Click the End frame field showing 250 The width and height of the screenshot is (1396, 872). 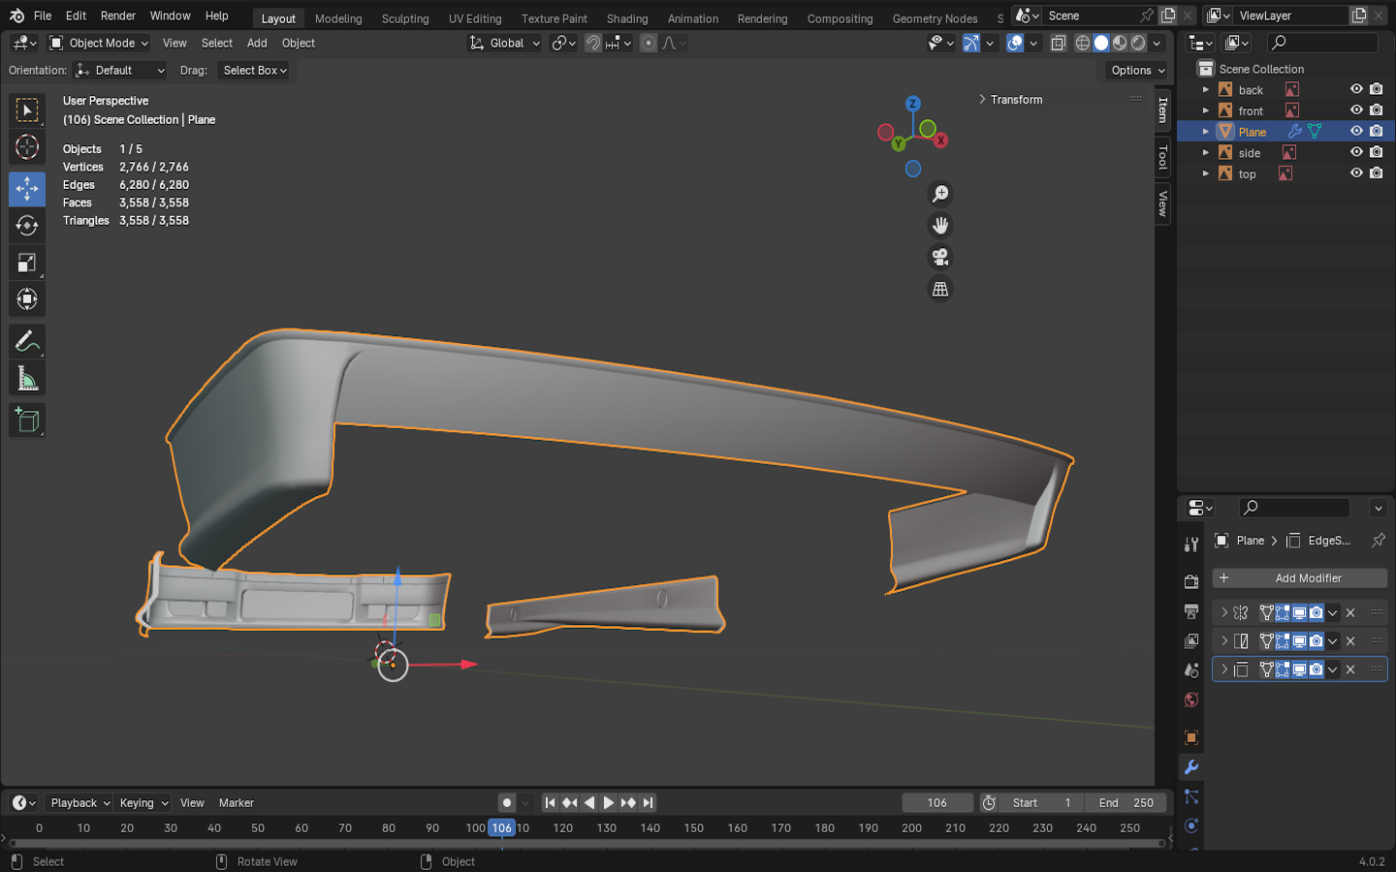click(1126, 802)
